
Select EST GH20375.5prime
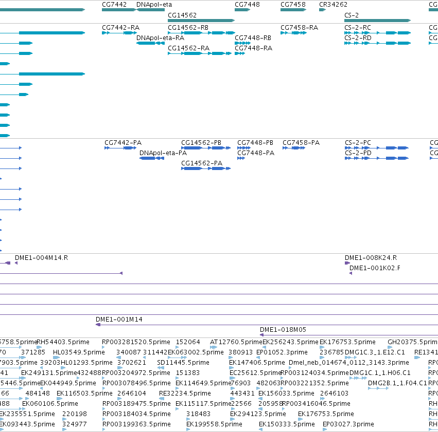pos(413,342)
